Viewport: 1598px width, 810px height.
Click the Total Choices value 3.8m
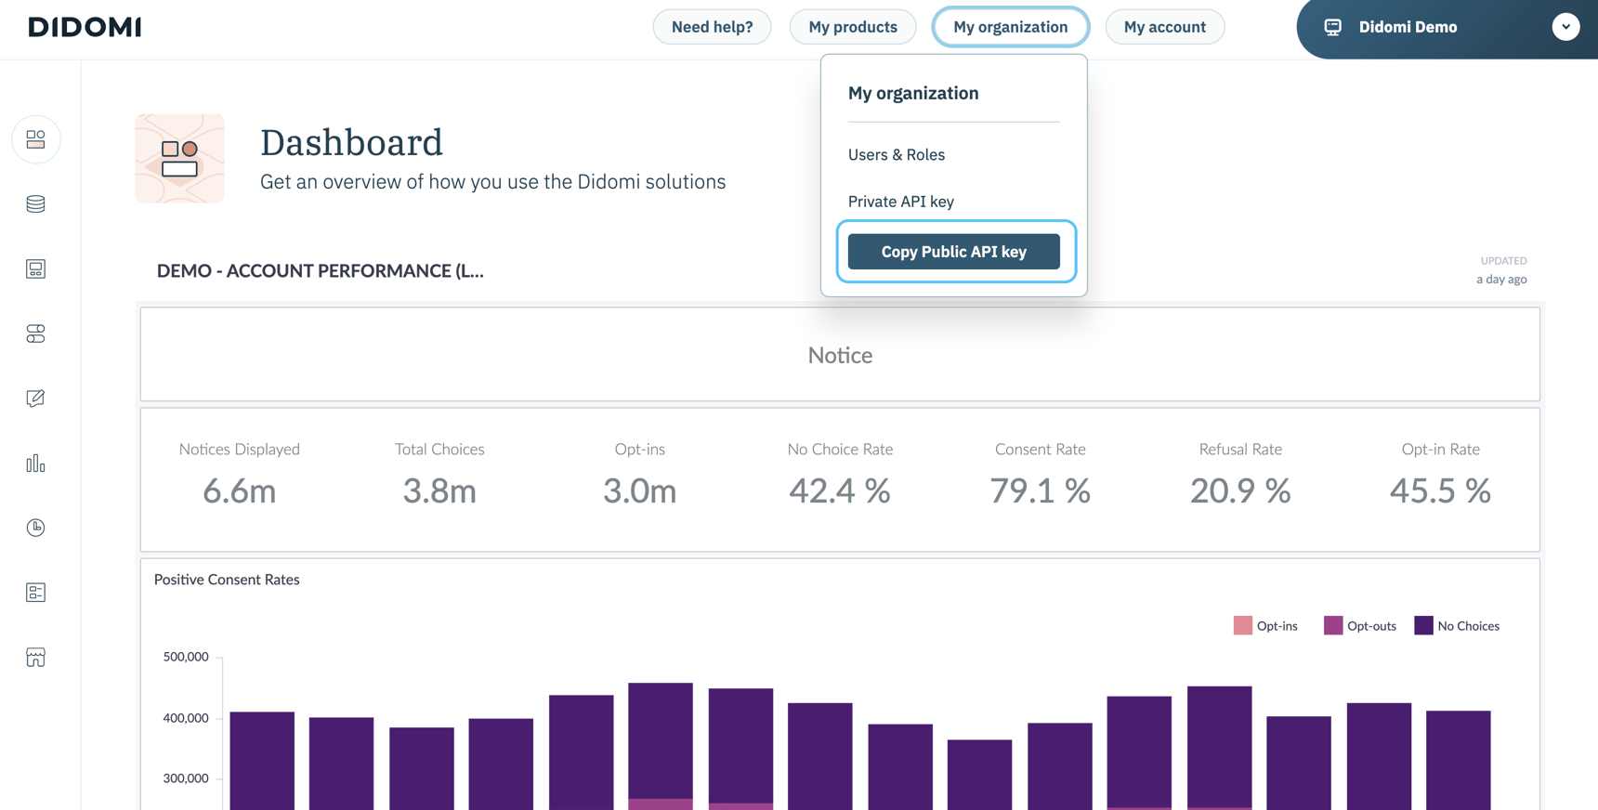pos(439,490)
